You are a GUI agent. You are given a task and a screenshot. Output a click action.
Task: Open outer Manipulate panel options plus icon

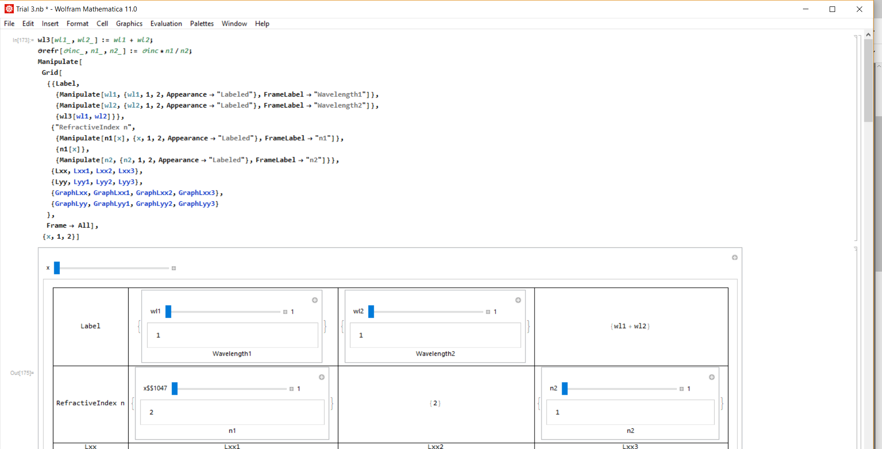pos(734,257)
